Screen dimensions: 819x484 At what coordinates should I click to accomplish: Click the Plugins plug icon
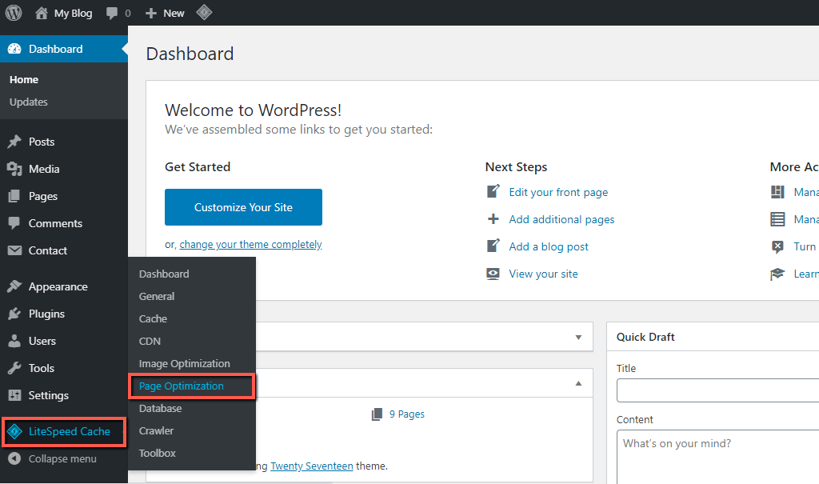14,314
